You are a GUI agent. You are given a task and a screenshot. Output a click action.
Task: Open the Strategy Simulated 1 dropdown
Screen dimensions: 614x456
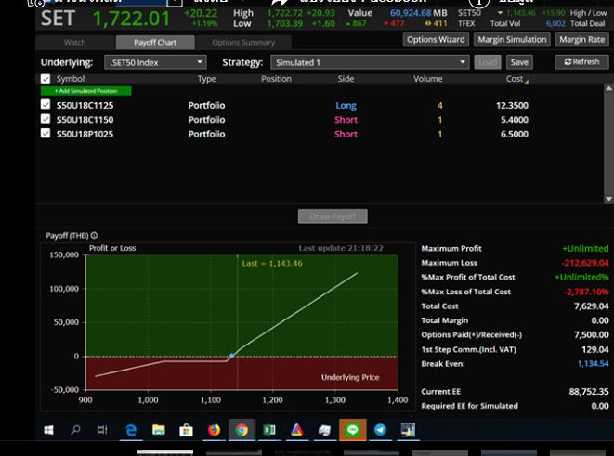pyautogui.click(x=370, y=62)
